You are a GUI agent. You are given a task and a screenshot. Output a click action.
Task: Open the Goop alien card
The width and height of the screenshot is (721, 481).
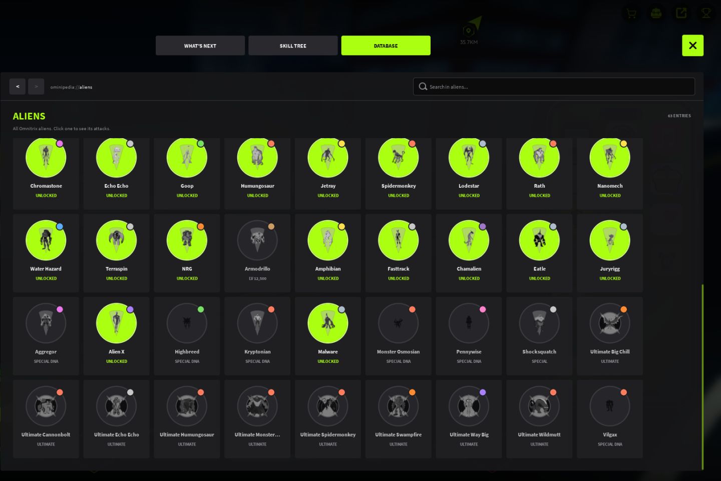pos(187,174)
